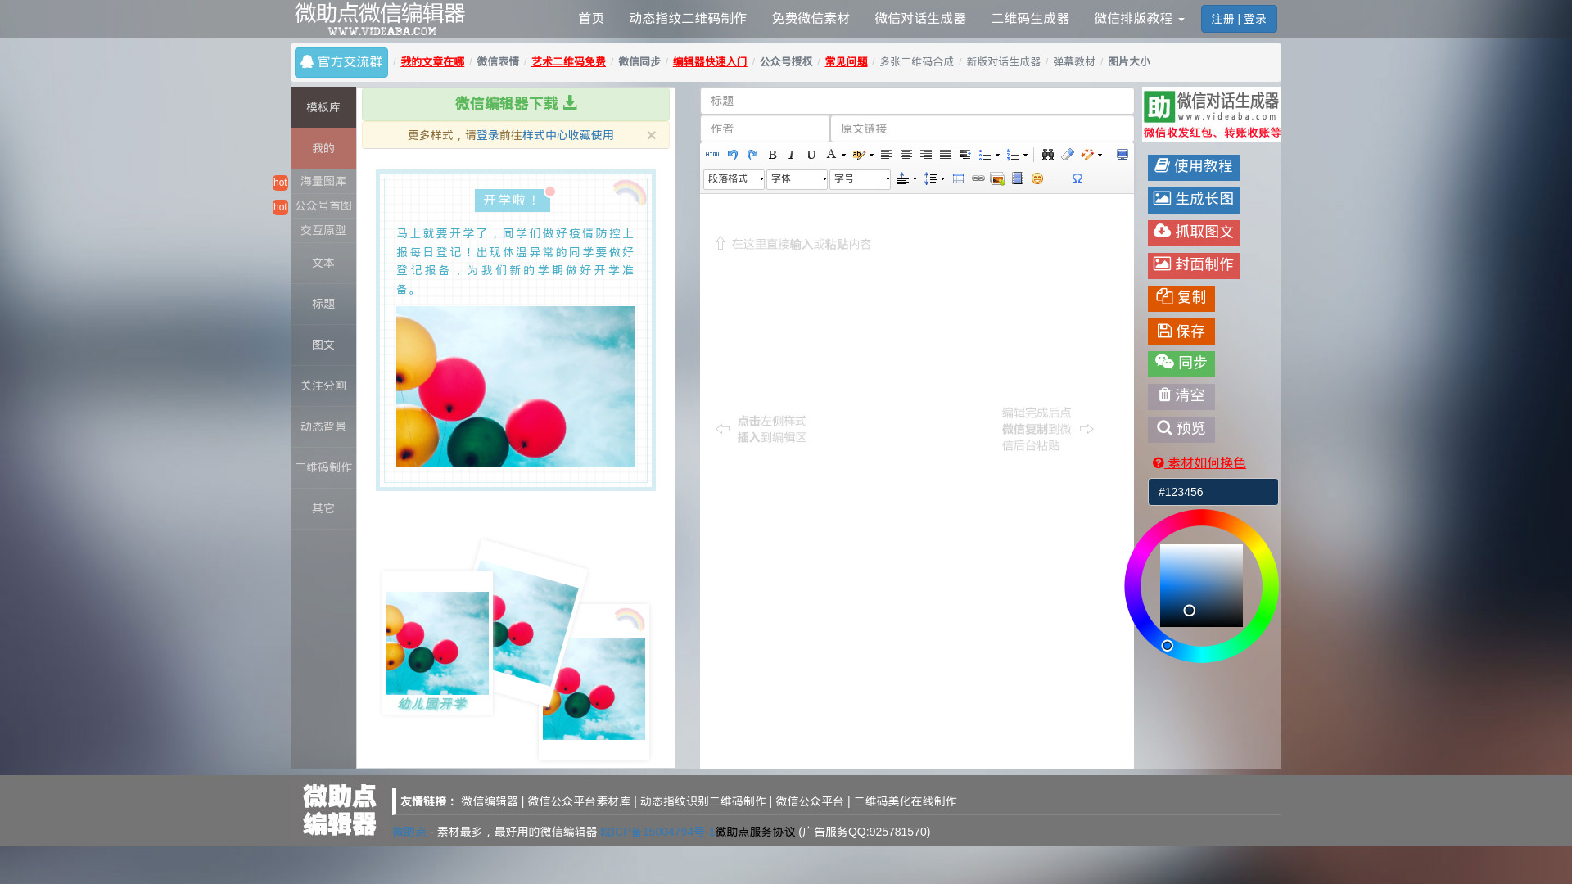Screen dimensions: 1572x884
Task: Click the 清空 clear button
Action: pos(1181,396)
